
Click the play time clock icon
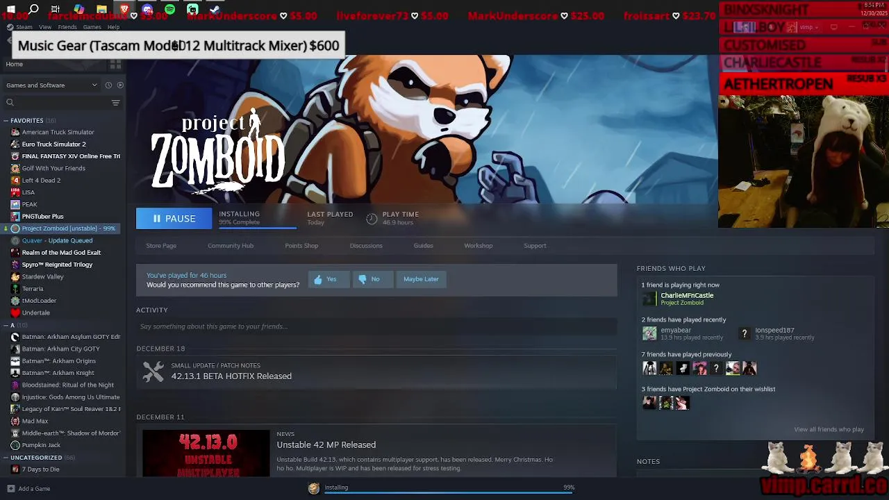tap(372, 219)
